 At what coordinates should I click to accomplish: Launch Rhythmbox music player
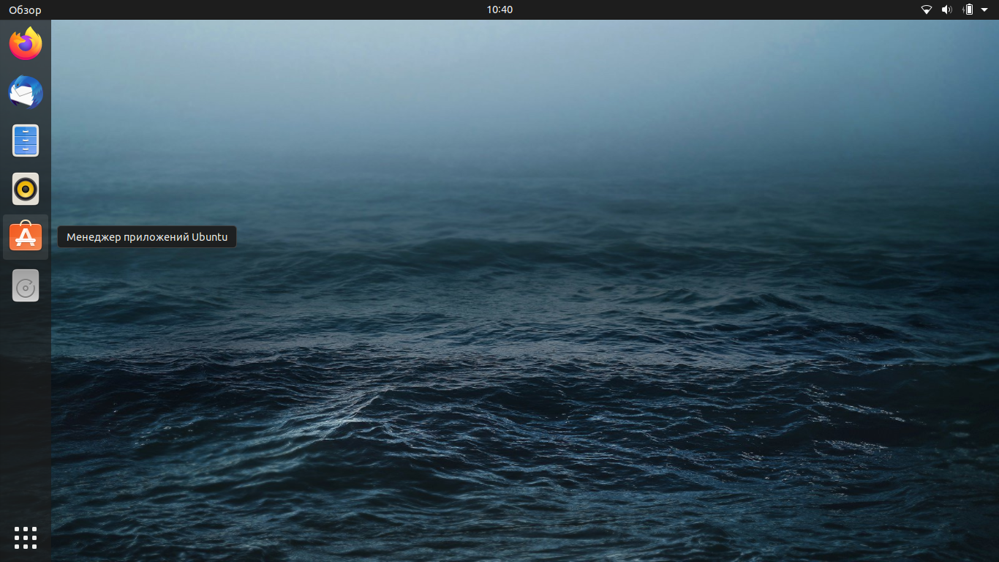click(26, 189)
